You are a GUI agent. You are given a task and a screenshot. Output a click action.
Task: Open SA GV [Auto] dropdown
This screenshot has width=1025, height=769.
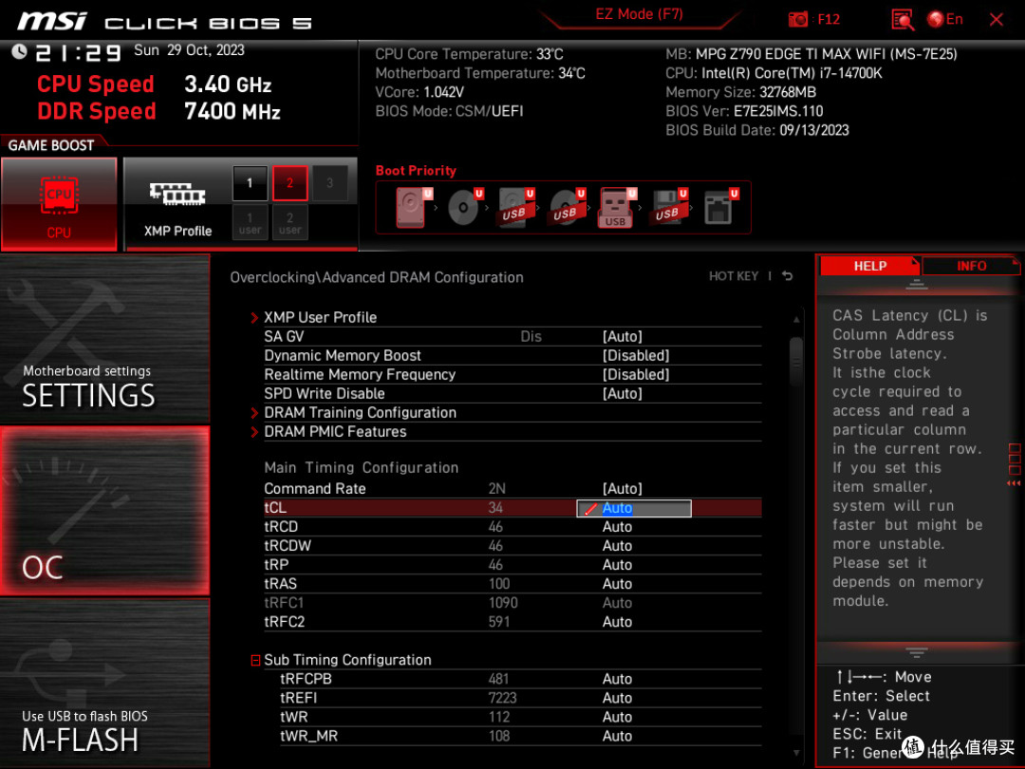coord(623,336)
